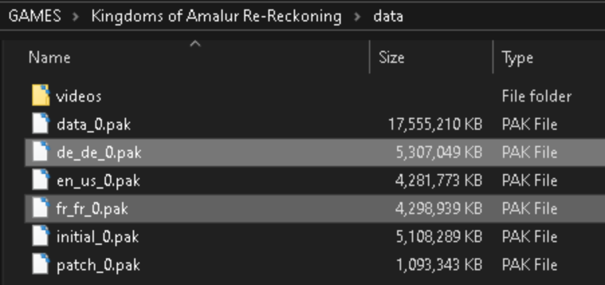
Task: Go to Kingdoms of Amalur Re-Reckoning breadcrumb
Action: (x=217, y=16)
